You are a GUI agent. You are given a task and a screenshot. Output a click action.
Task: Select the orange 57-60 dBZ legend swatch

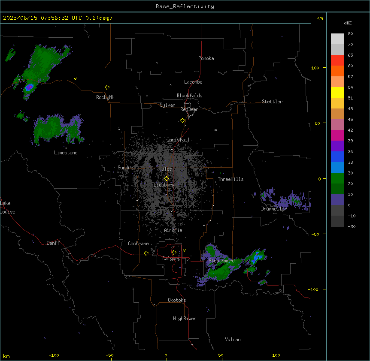point(337,71)
